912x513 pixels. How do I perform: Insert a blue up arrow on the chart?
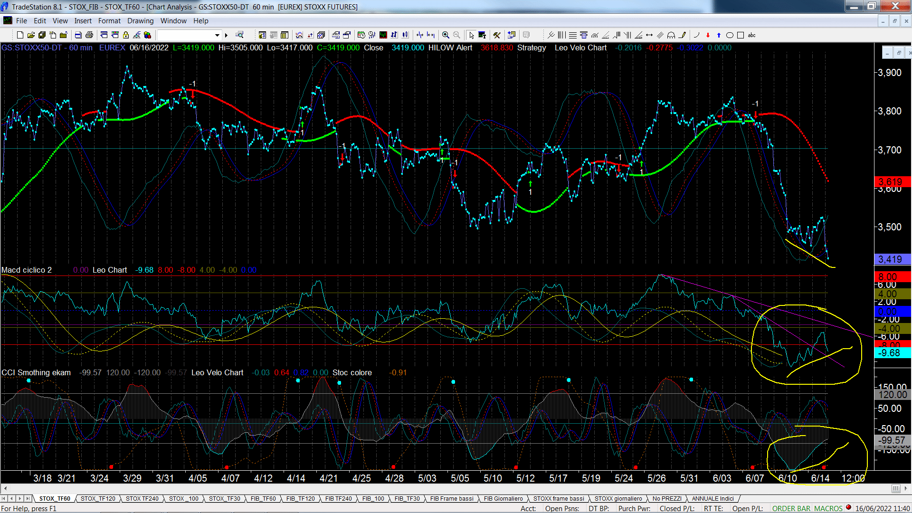pyautogui.click(x=719, y=35)
